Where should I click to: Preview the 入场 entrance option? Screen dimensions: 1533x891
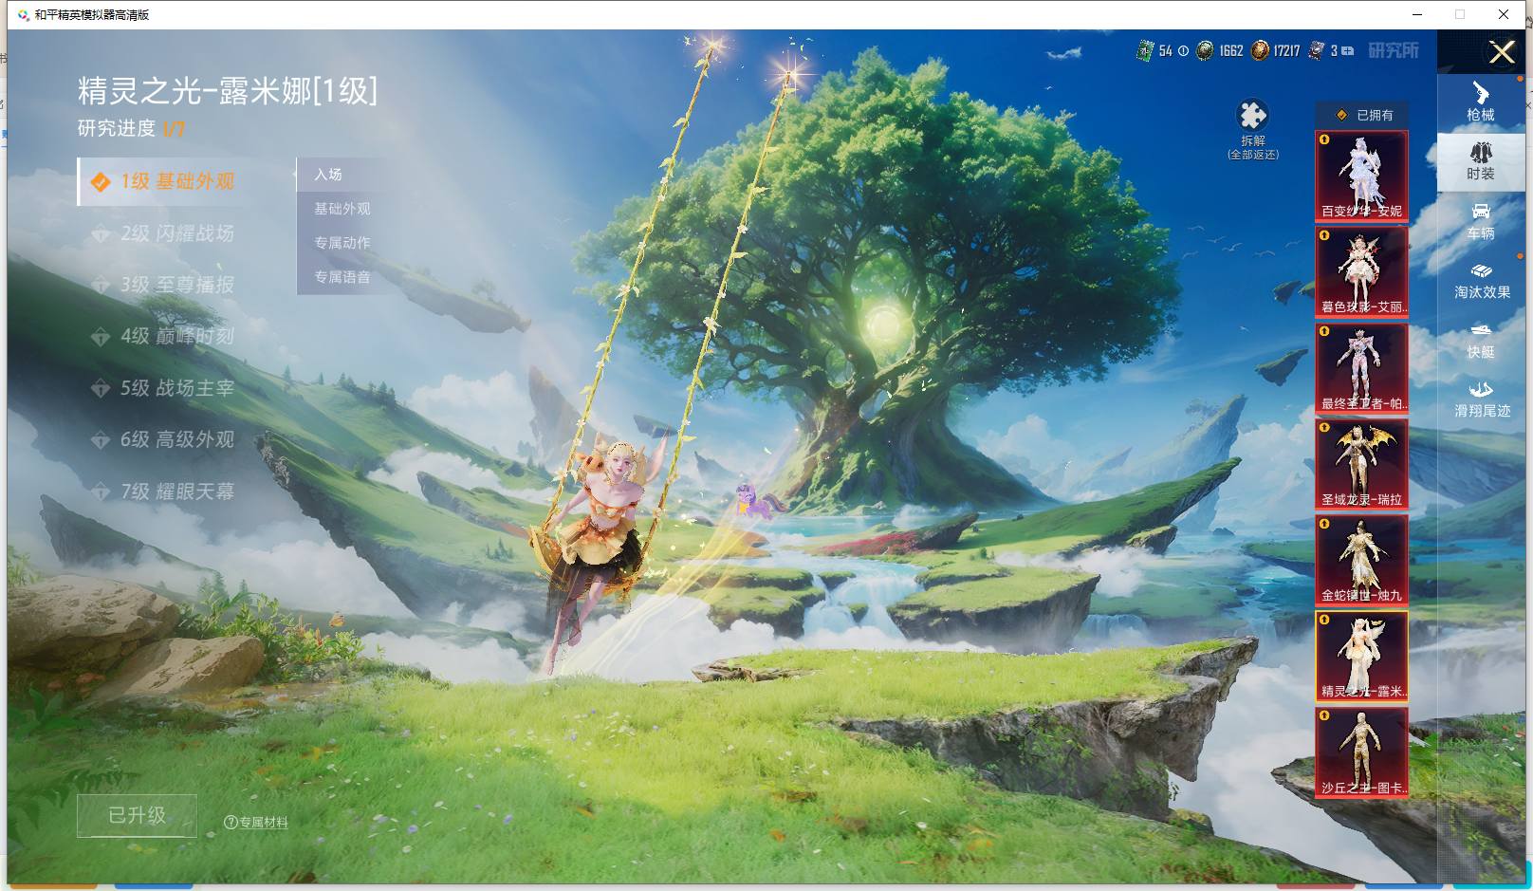(343, 175)
